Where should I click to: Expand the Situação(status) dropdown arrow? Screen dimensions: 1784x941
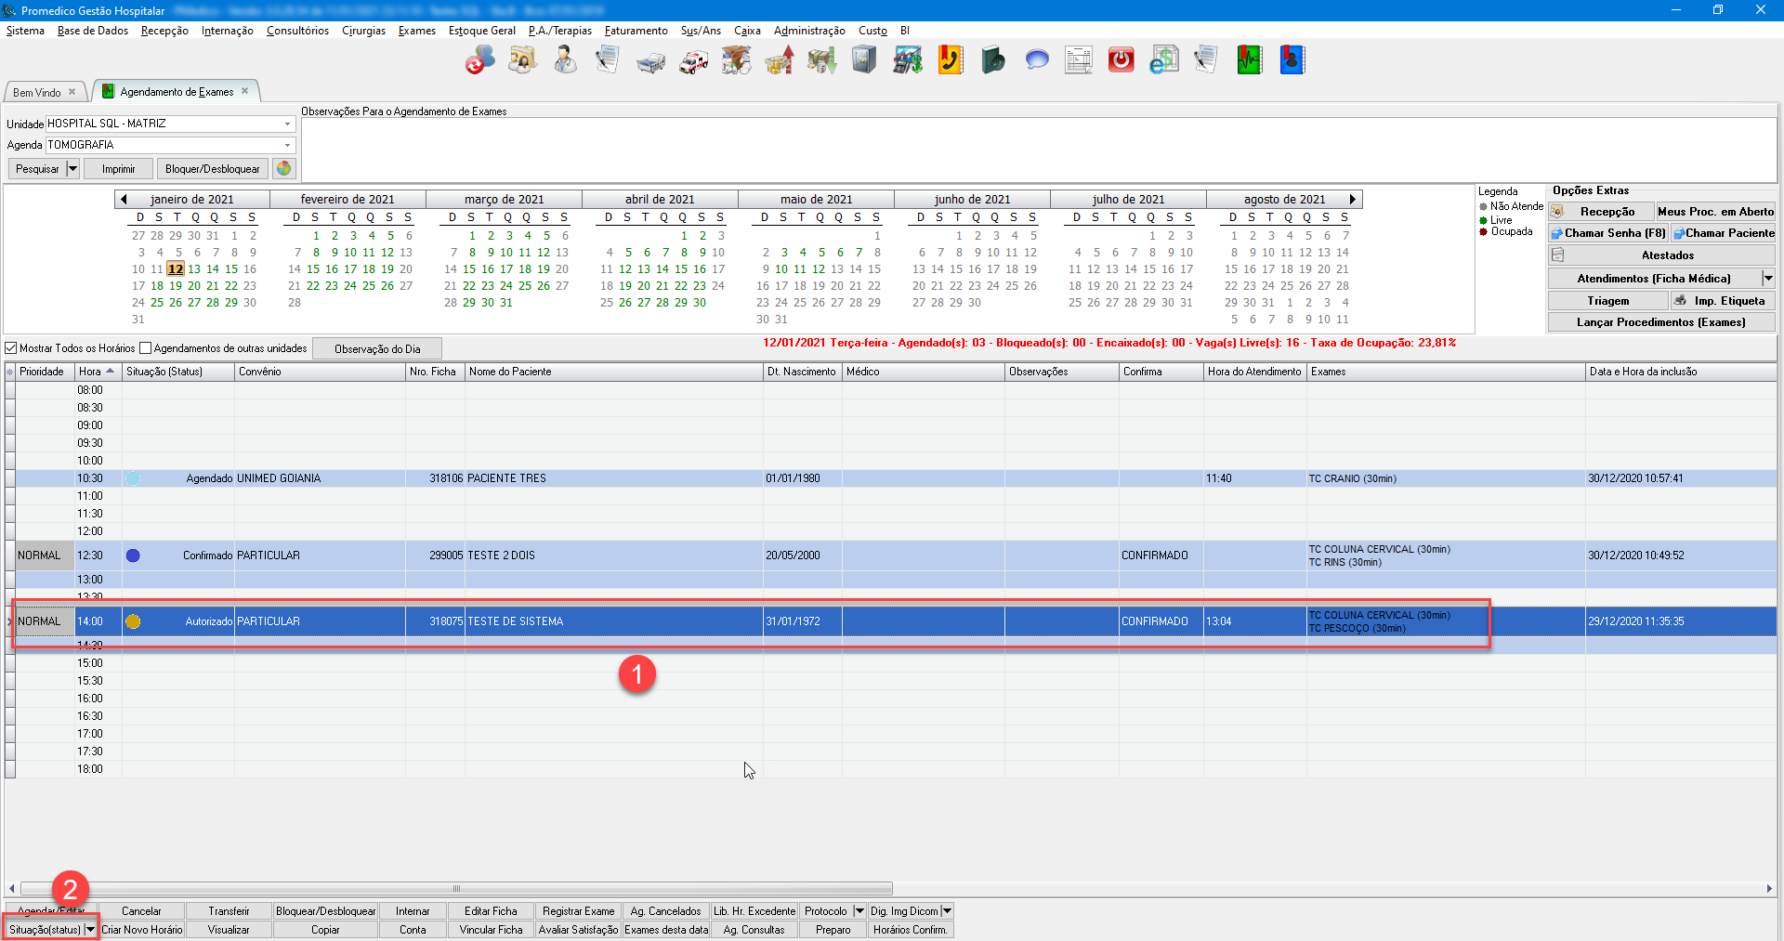tap(90, 930)
